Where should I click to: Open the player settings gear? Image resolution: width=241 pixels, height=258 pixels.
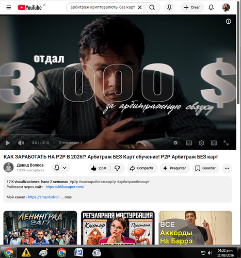[x=201, y=143]
